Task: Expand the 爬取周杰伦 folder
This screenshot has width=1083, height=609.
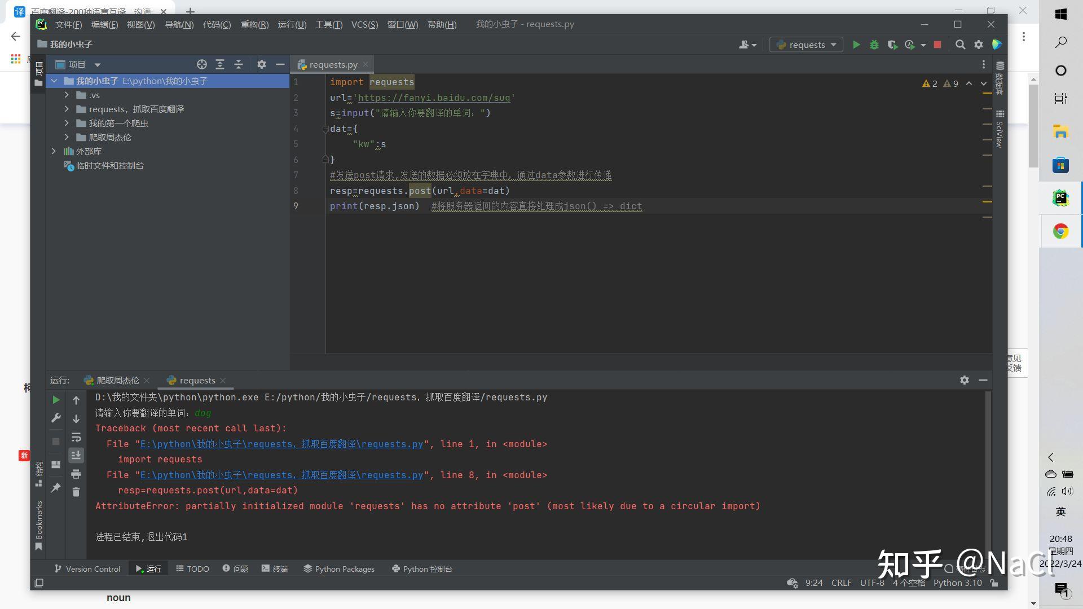Action: pyautogui.click(x=67, y=137)
